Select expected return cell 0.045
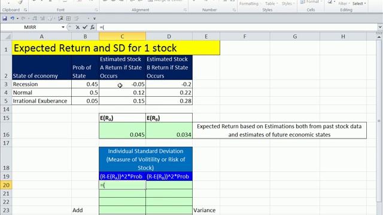 pos(122,130)
